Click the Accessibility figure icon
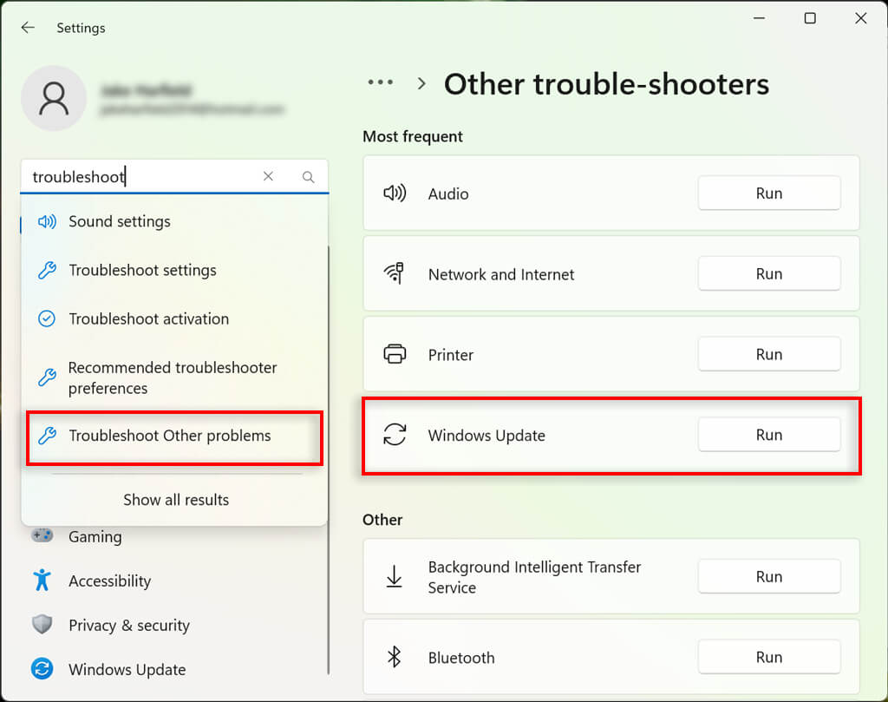The height and width of the screenshot is (702, 888). click(42, 581)
